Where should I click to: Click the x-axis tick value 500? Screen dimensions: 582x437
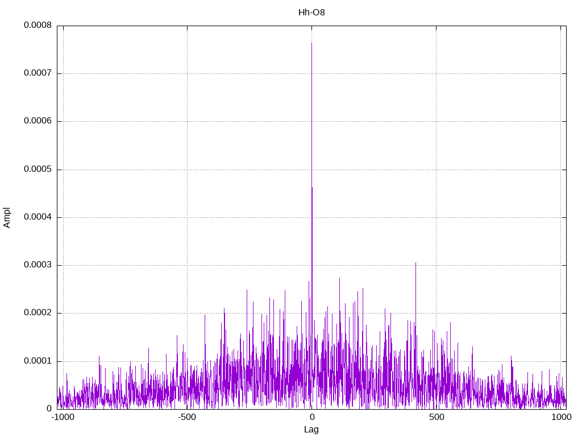pyautogui.click(x=436, y=417)
